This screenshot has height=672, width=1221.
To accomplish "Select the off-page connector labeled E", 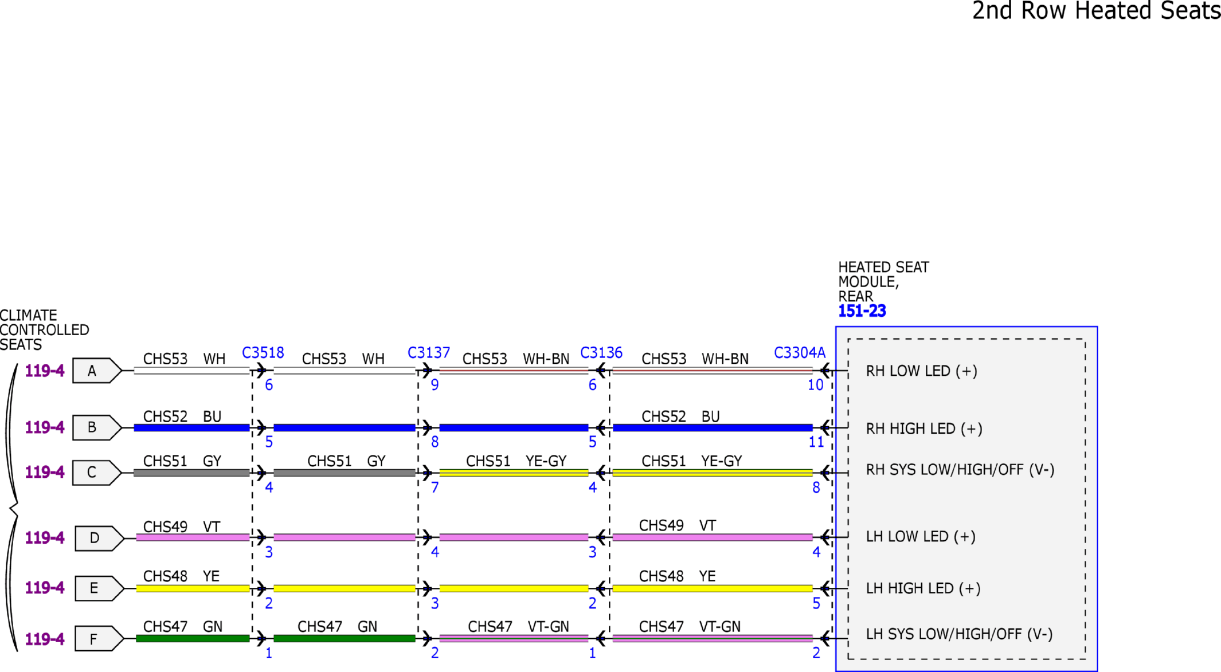I will point(99,588).
